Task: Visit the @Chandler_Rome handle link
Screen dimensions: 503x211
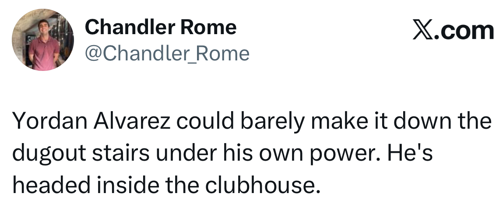Action: click(x=167, y=53)
